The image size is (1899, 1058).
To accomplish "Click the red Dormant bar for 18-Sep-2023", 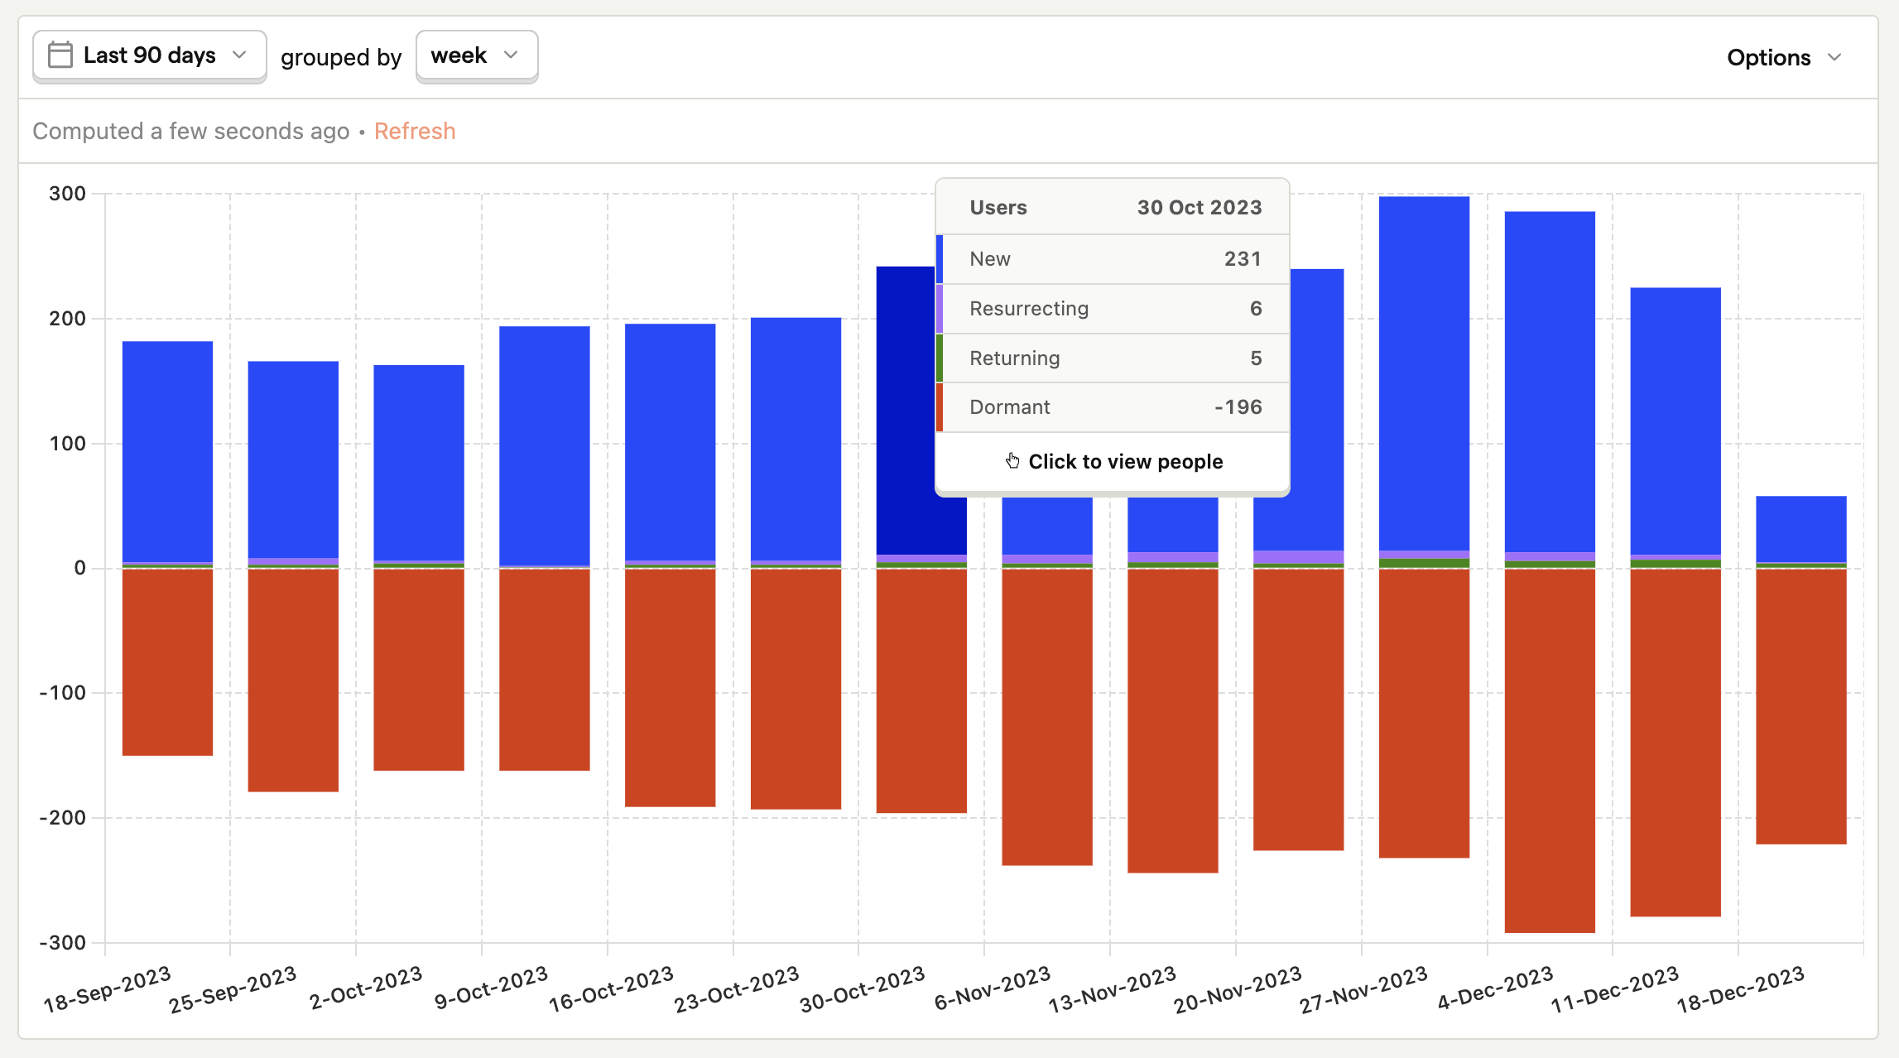I will (167, 662).
